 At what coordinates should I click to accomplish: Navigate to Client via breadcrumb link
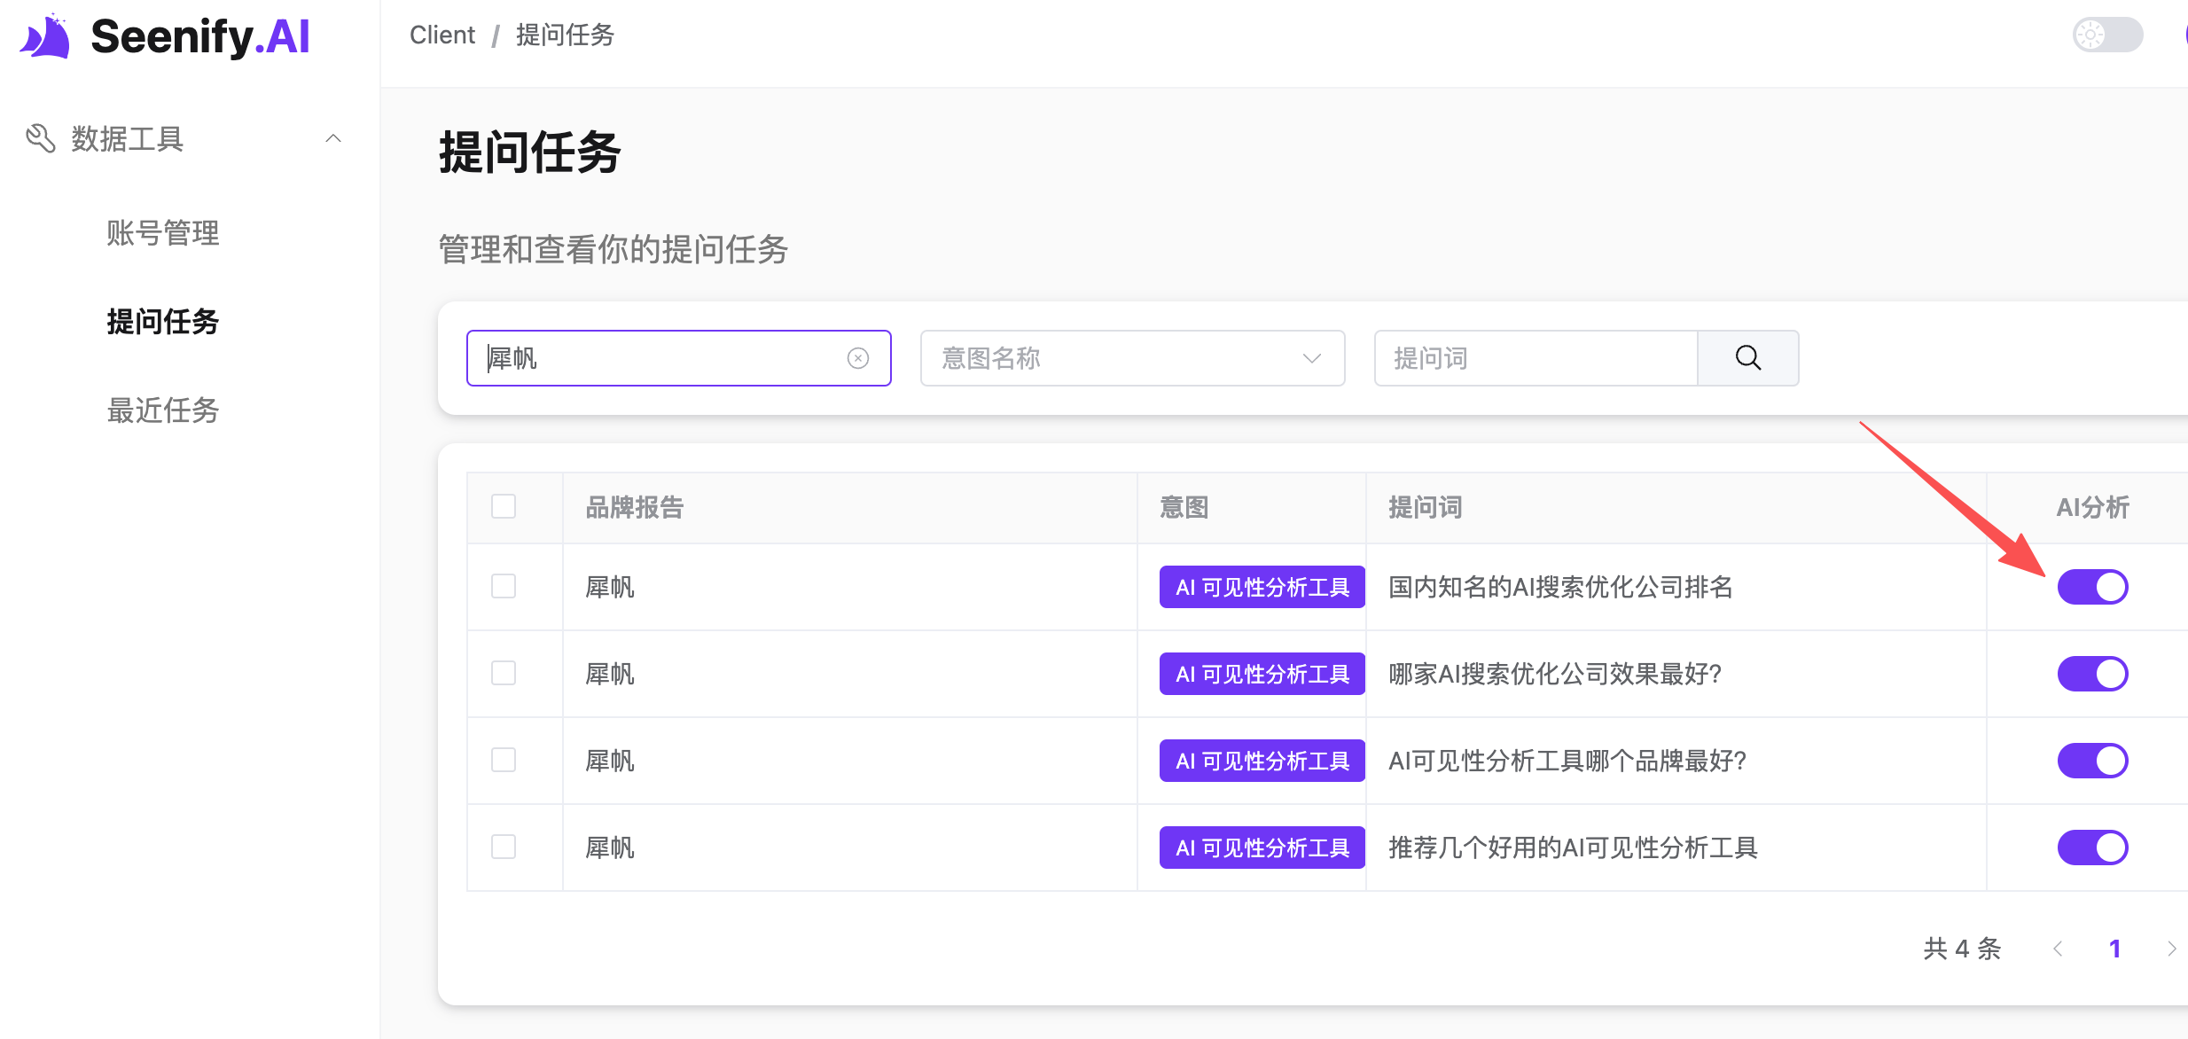tap(442, 35)
